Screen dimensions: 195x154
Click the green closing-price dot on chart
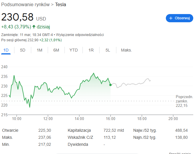pyautogui.click(x=110, y=85)
